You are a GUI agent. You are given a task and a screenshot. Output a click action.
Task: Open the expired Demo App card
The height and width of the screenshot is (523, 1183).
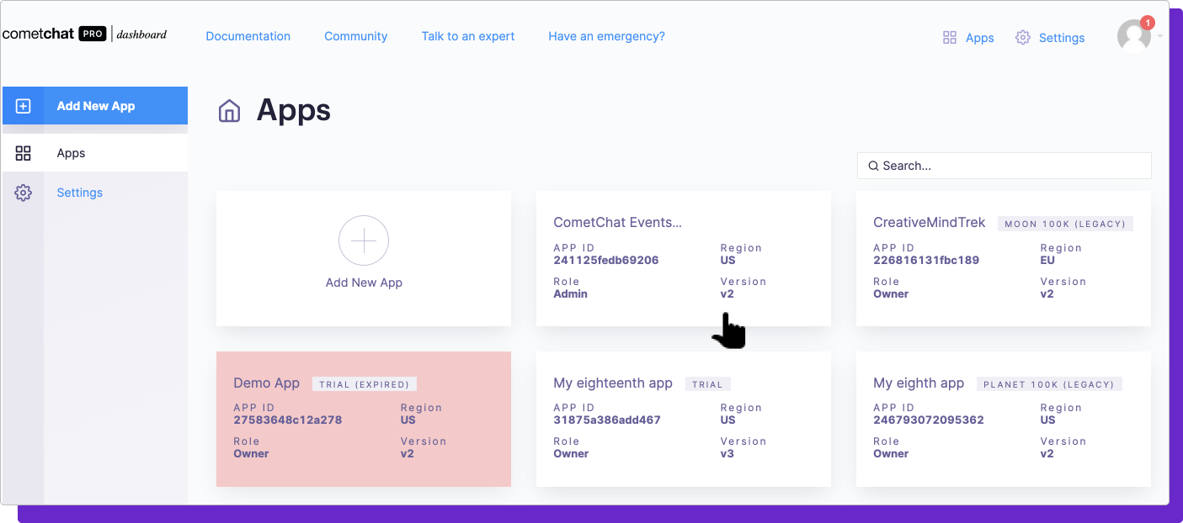point(364,419)
